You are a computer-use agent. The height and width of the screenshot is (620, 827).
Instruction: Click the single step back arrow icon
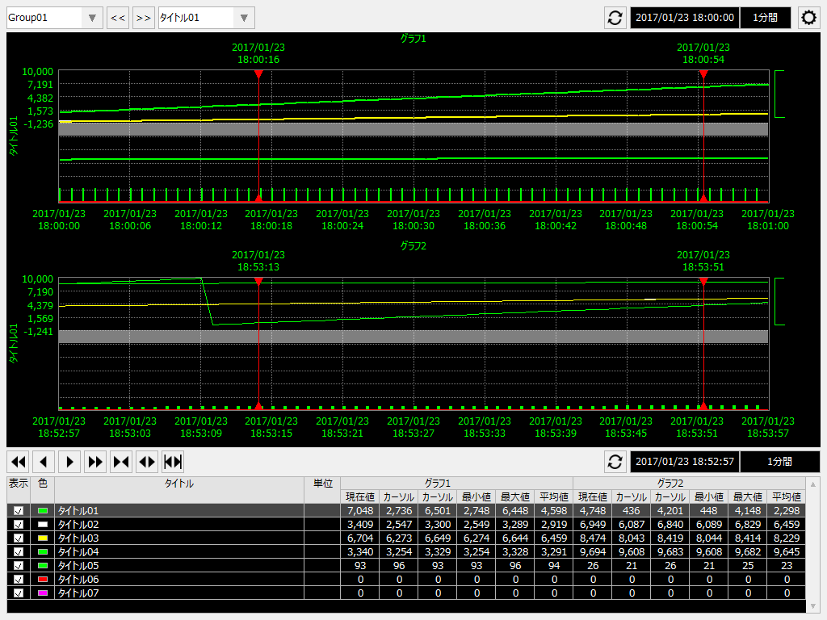(44, 462)
